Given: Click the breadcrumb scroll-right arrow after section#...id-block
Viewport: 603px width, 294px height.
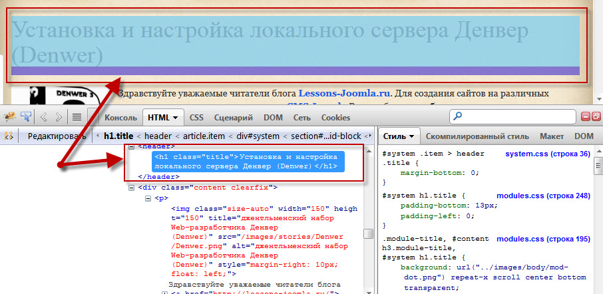Looking at the screenshot, I should pos(370,136).
